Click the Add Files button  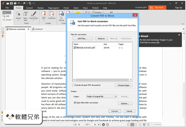click(x=82, y=39)
